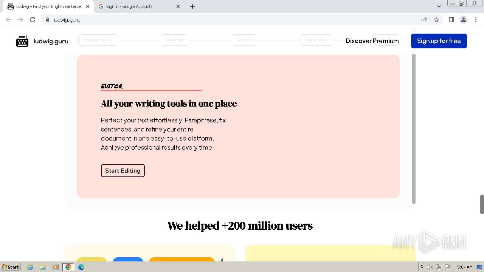Image resolution: width=484 pixels, height=272 pixels.
Task: Toggle the browser side panel
Action: pyautogui.click(x=451, y=20)
